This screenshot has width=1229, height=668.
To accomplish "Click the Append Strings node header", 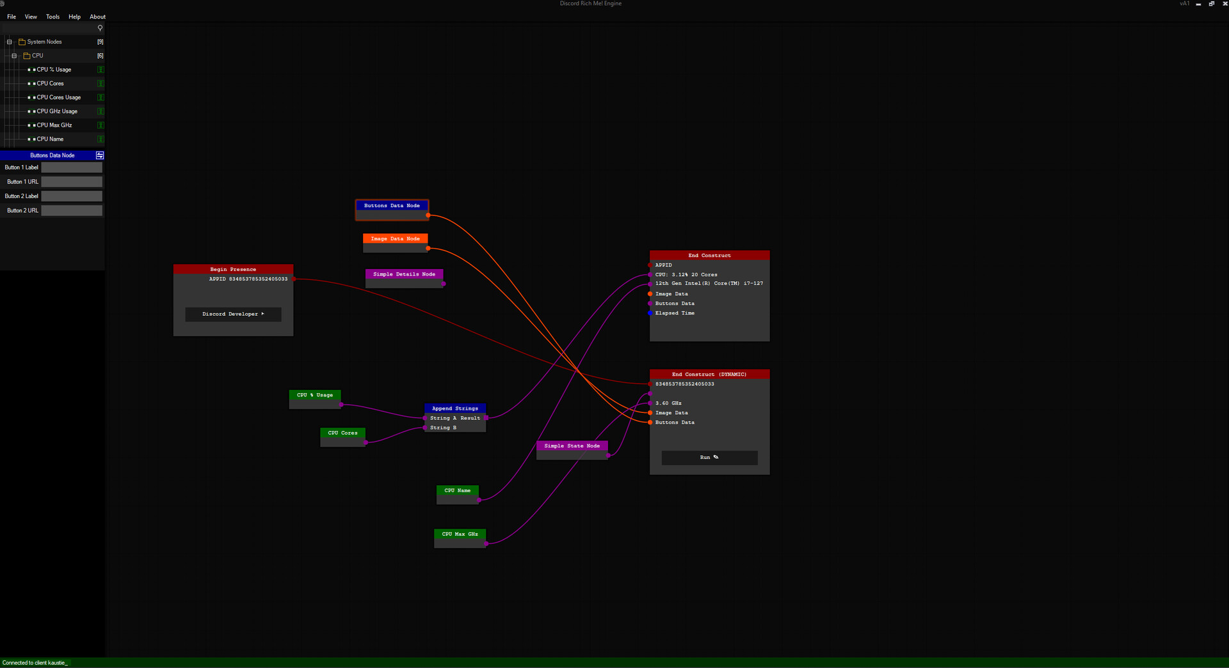I will (454, 408).
